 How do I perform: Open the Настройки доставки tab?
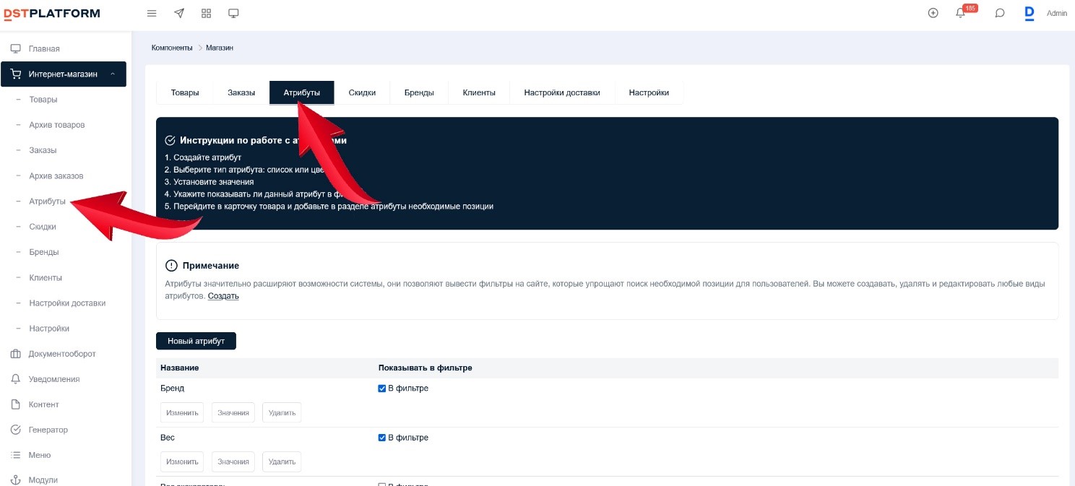pyautogui.click(x=561, y=92)
